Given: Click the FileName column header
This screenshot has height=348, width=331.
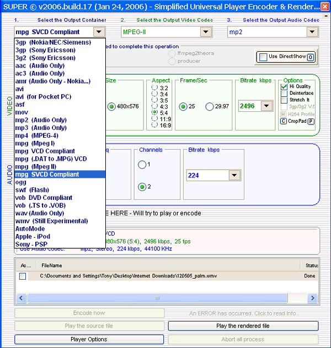Looking at the screenshot, I should pos(168,265).
